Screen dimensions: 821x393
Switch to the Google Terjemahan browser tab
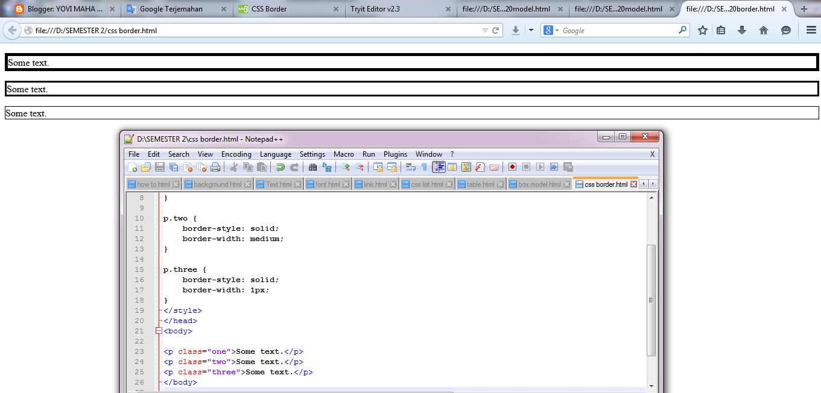(176, 9)
